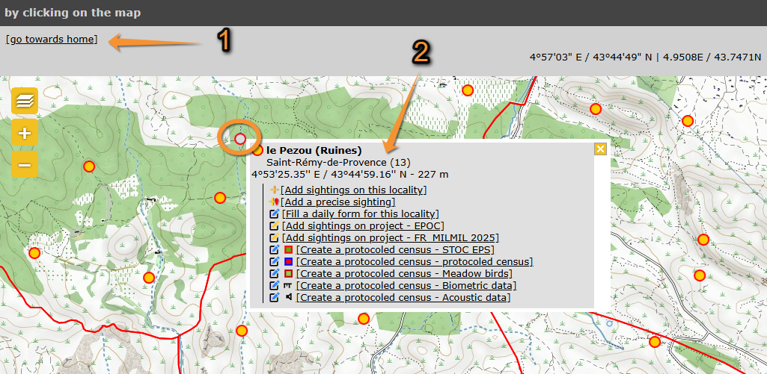The width and height of the screenshot is (767, 374).
Task: Zoom out of the map
Action: coord(25,164)
